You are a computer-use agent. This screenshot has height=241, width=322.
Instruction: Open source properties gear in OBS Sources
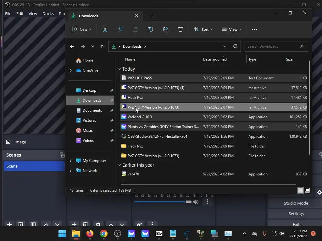[x=98, y=224]
